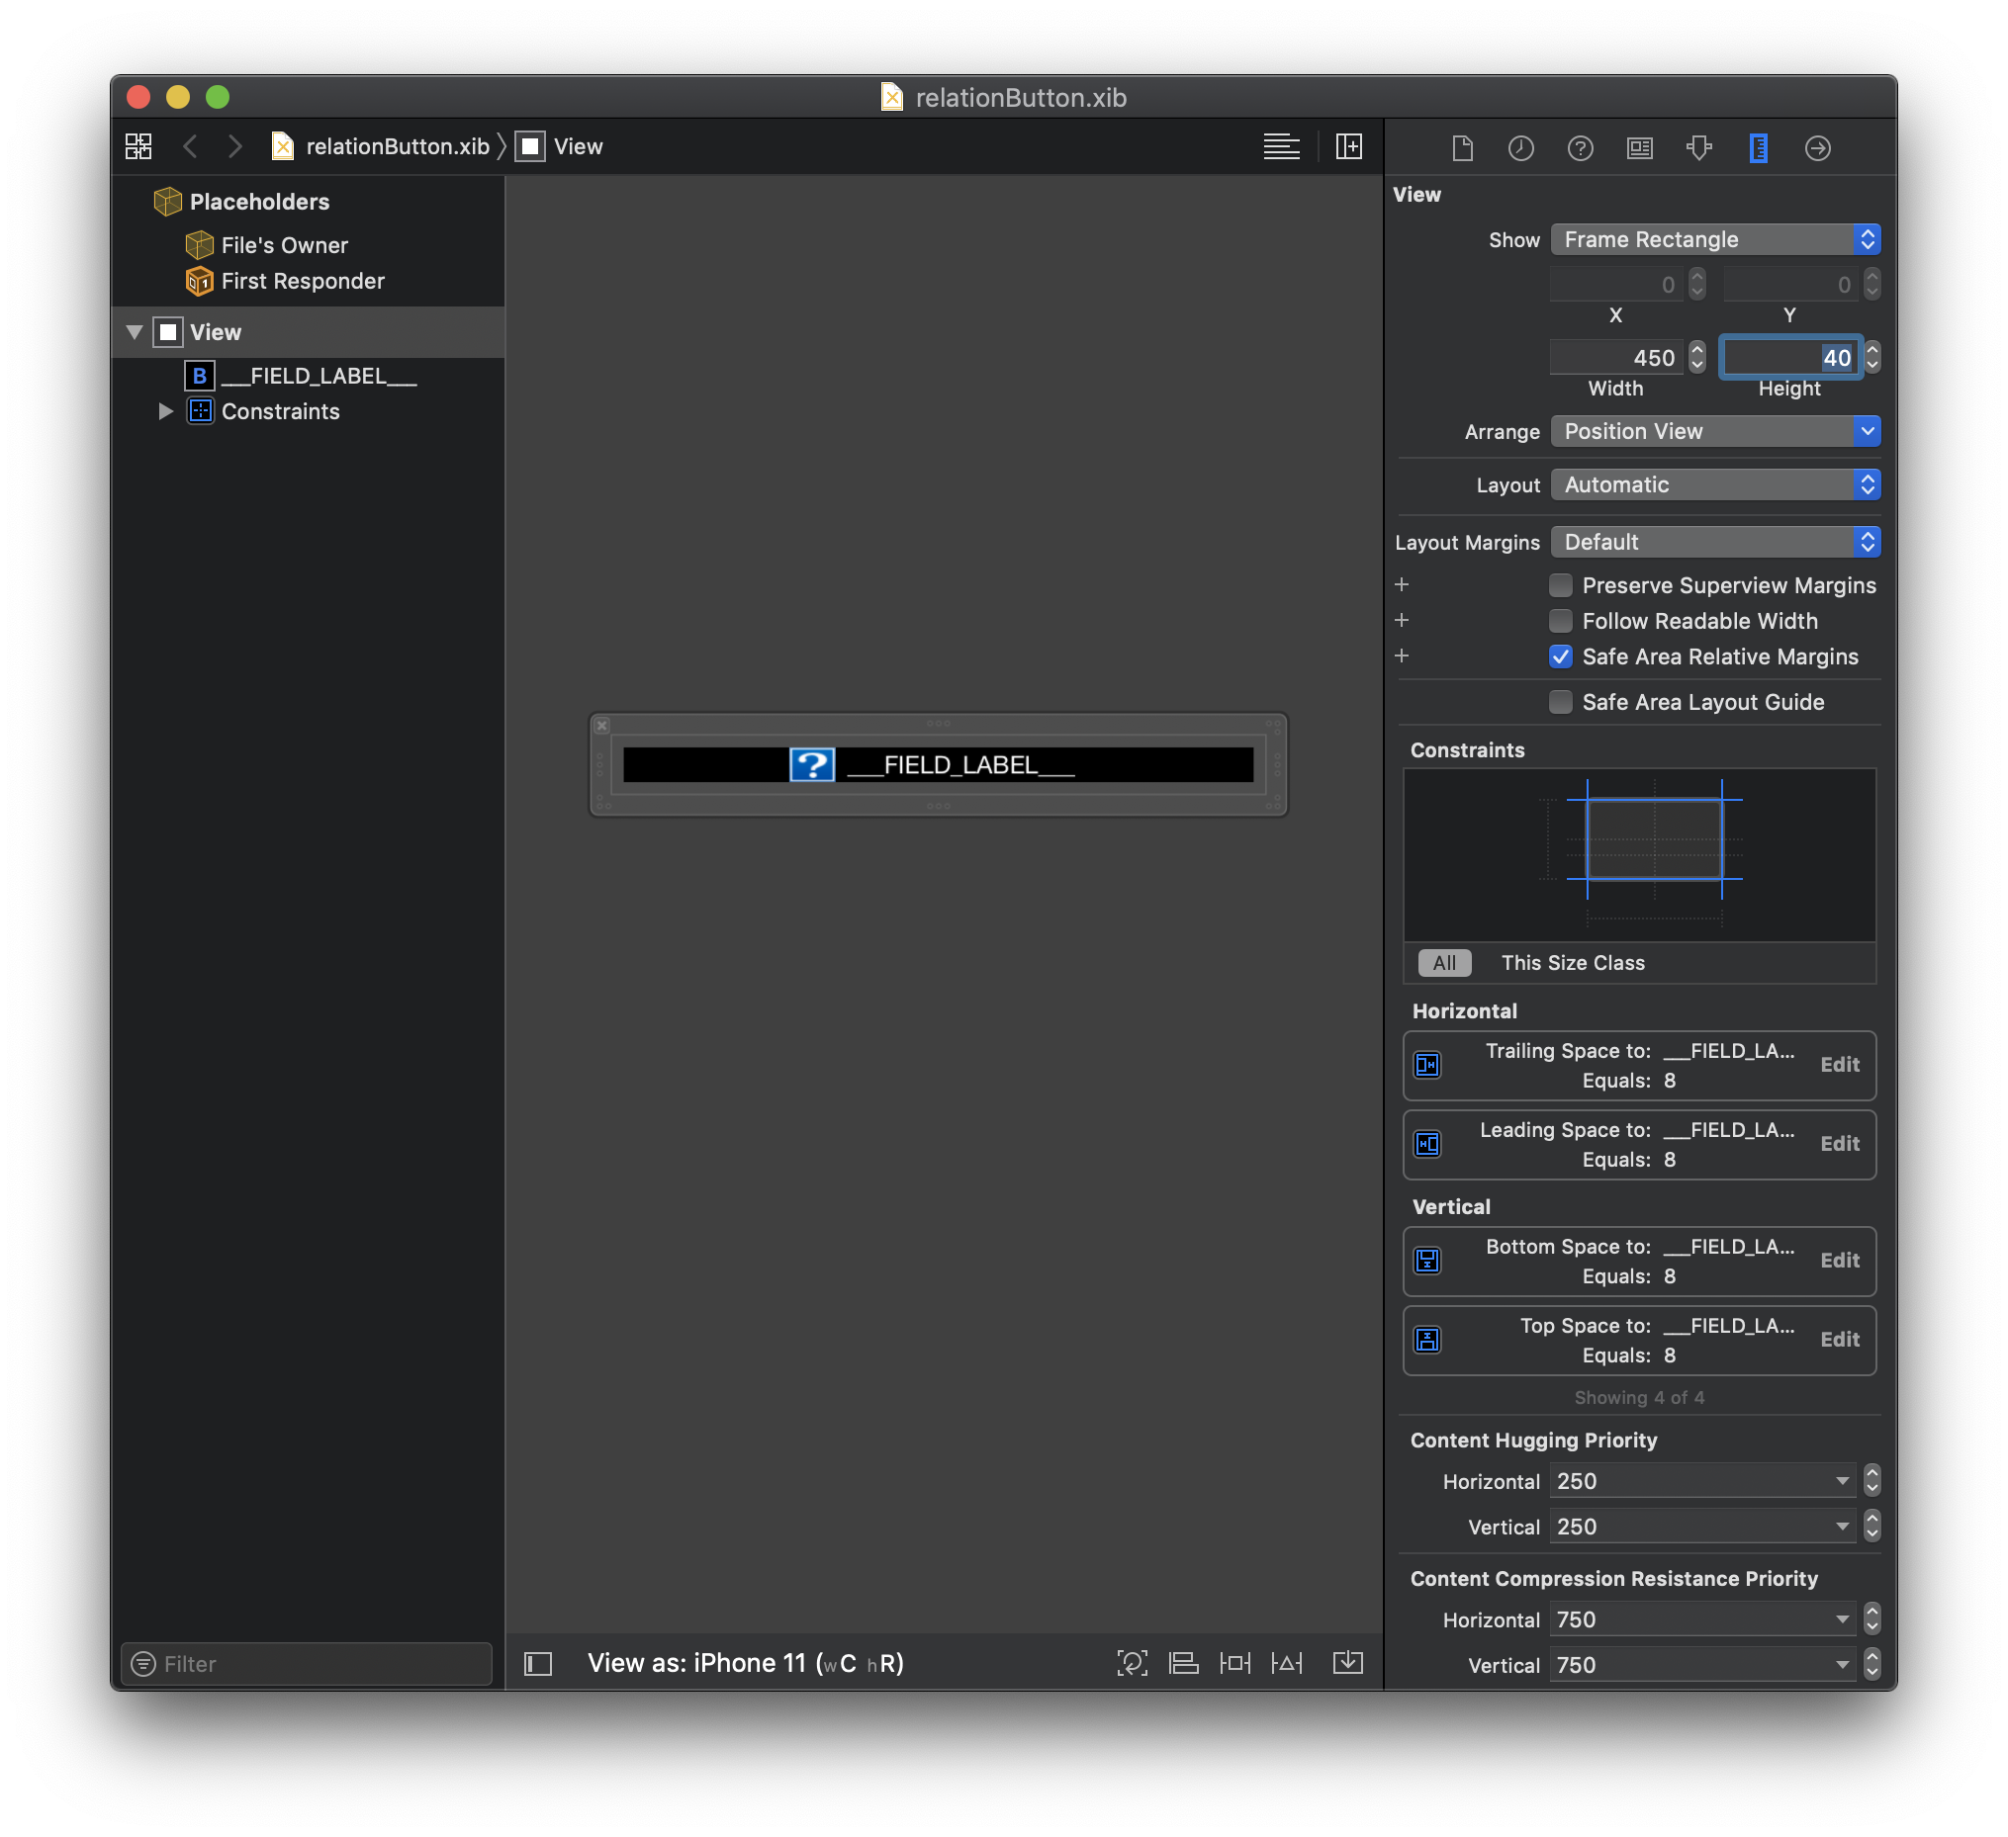The image size is (2008, 1837).
Task: Click the Help inspector icon
Action: tap(1580, 146)
